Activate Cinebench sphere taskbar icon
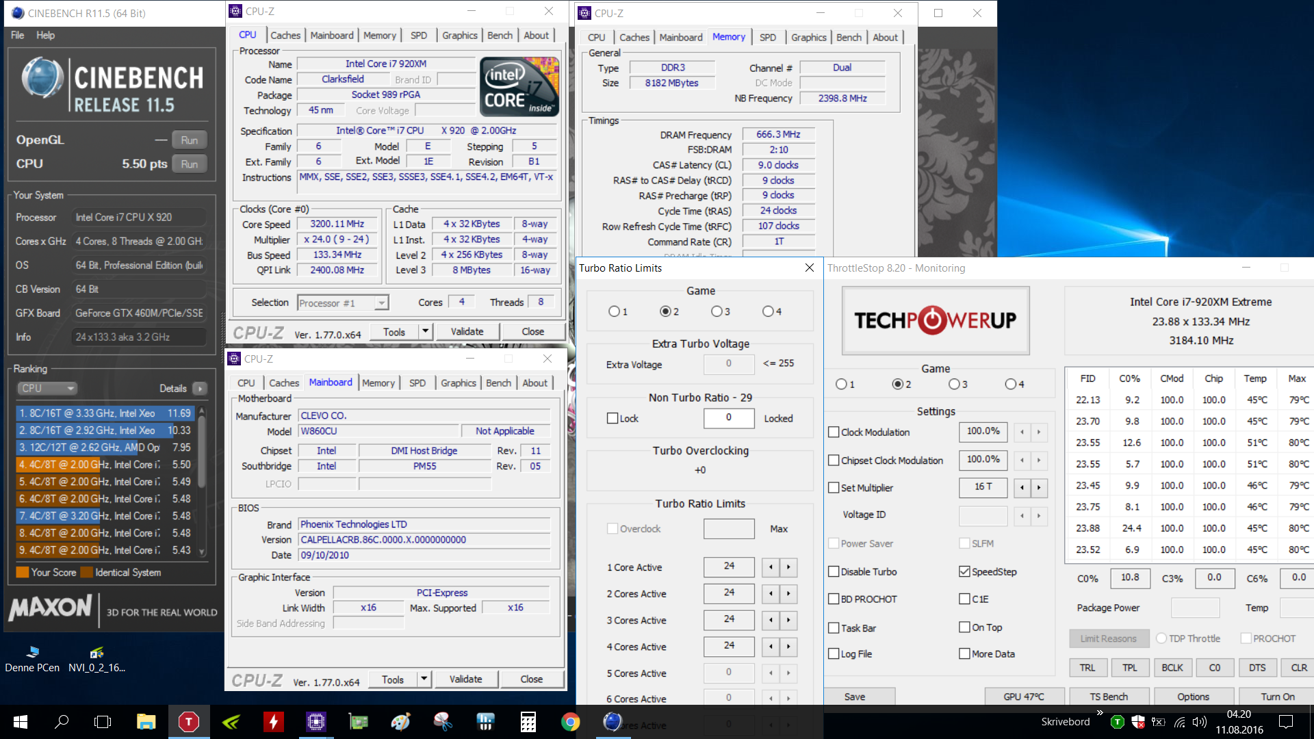The image size is (1314, 739). coord(613,722)
